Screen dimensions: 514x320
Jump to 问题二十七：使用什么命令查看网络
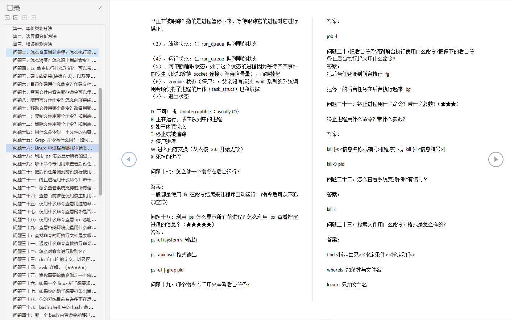(52, 212)
